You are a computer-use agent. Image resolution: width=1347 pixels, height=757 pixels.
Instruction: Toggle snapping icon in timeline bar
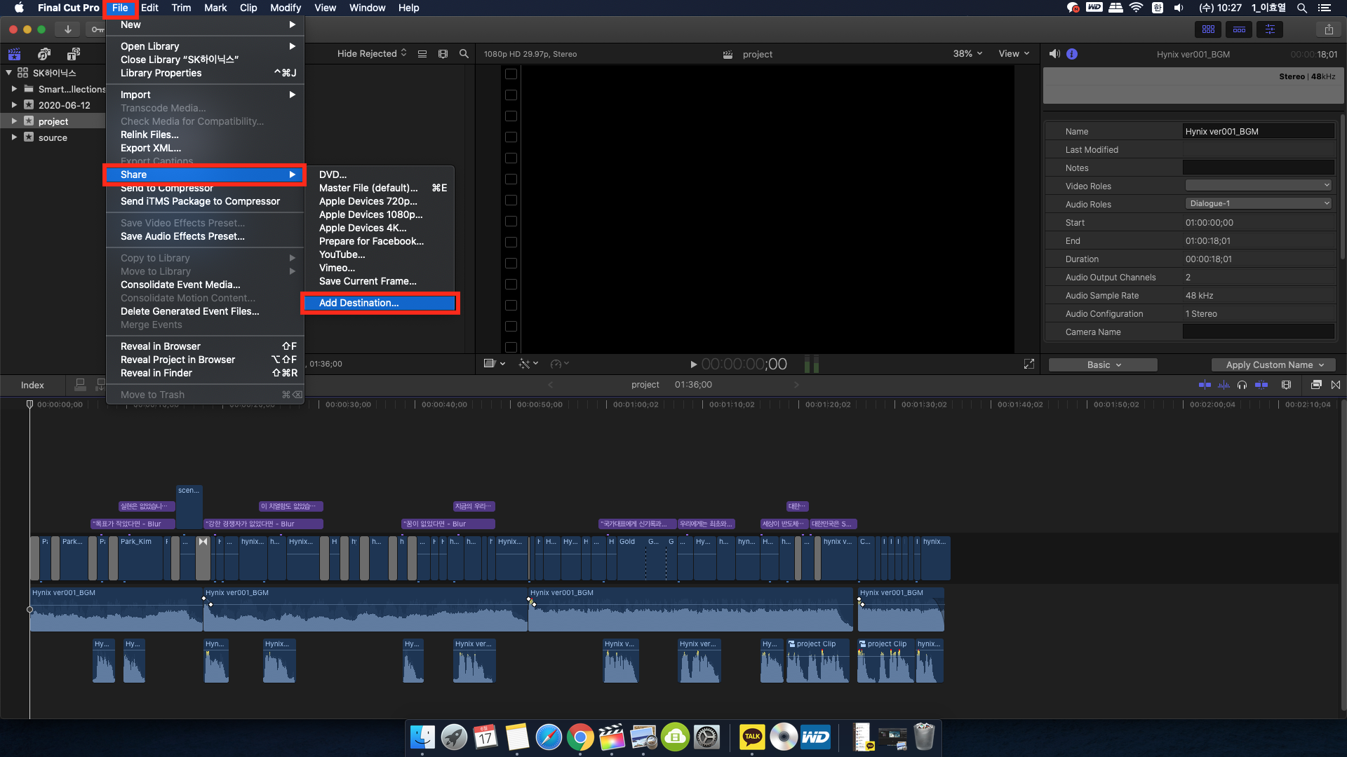click(1261, 385)
